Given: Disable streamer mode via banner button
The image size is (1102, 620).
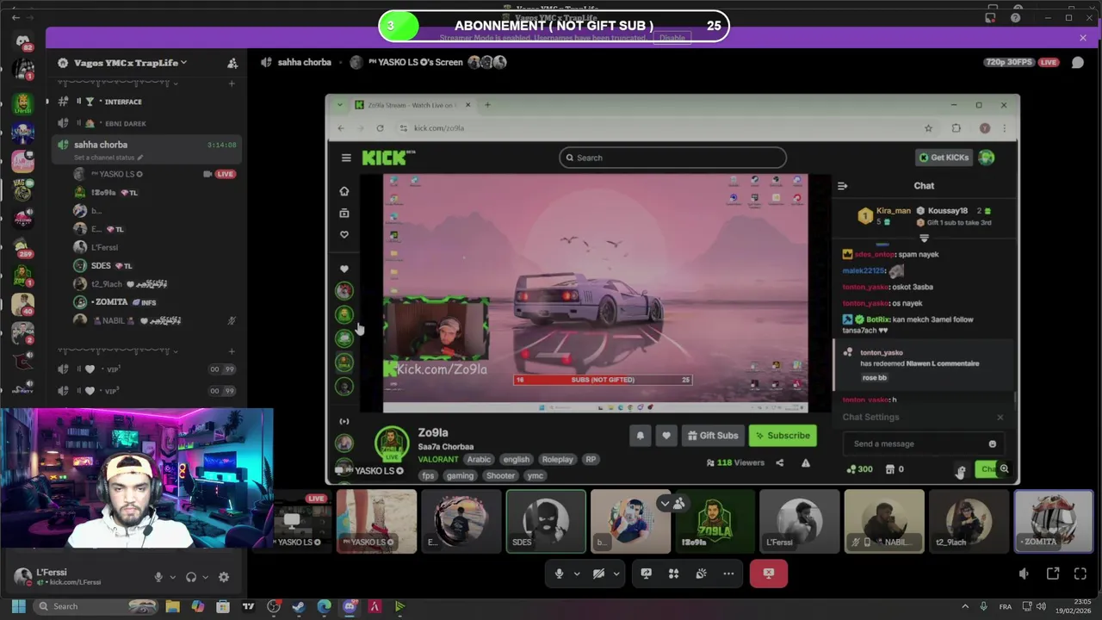Looking at the screenshot, I should pos(672,38).
